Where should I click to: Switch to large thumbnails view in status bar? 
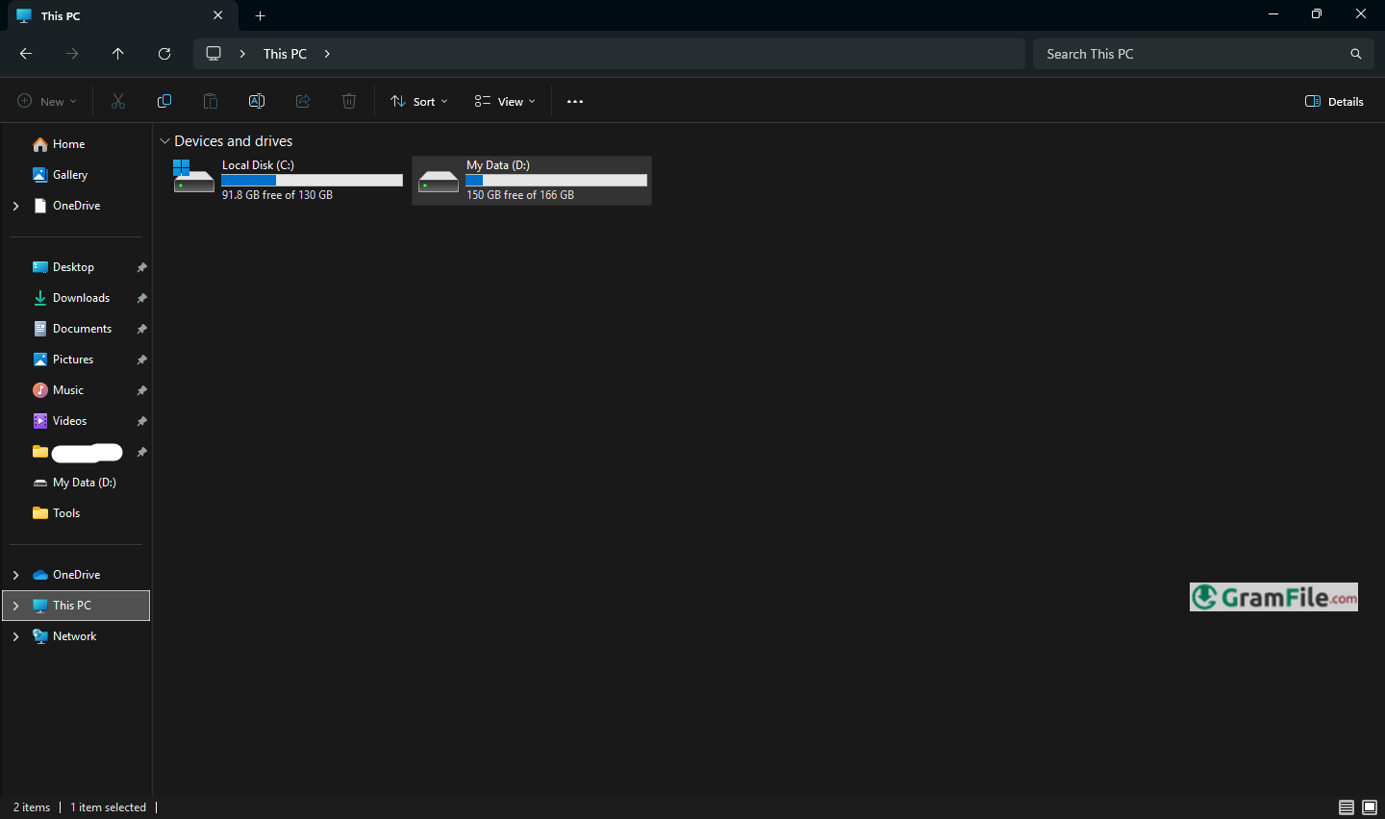tap(1370, 807)
